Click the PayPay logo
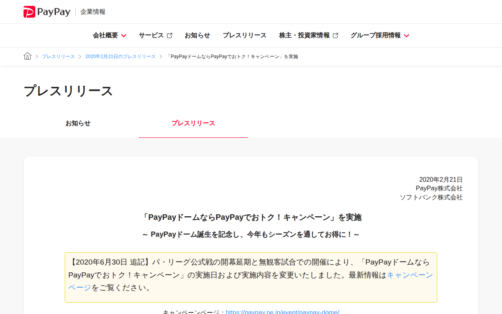The height and width of the screenshot is (314, 502). [47, 12]
